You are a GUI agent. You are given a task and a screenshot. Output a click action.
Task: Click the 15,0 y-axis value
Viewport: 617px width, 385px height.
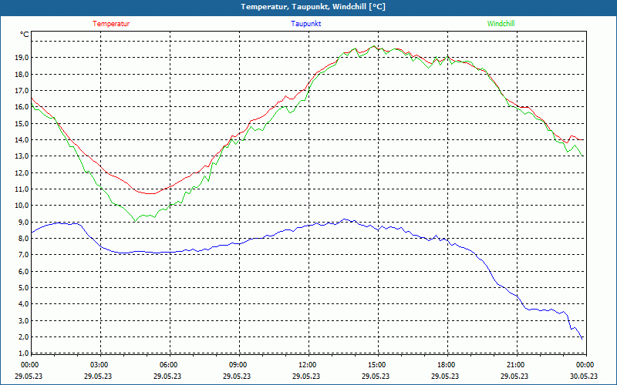(x=22, y=123)
